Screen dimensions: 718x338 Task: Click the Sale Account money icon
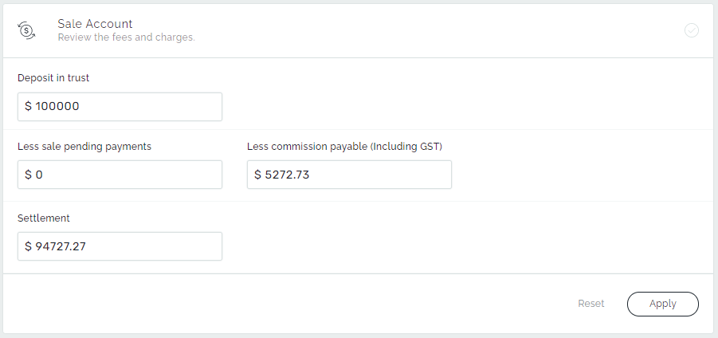(x=26, y=30)
